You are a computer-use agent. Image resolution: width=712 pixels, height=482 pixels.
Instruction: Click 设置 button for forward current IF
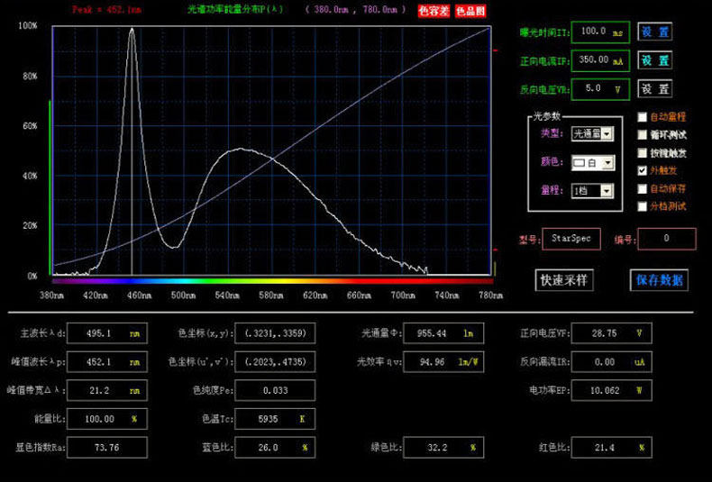click(x=655, y=60)
